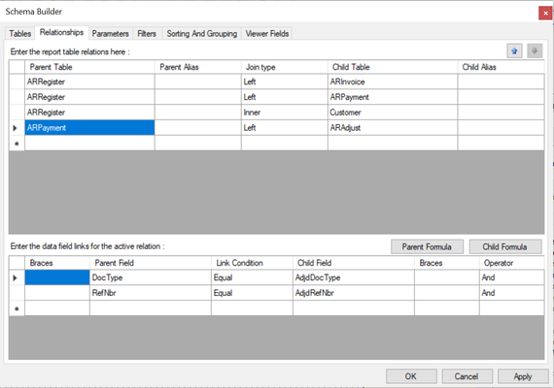Click the Parent Alias column header
The width and height of the screenshot is (554, 388).
pyautogui.click(x=198, y=67)
